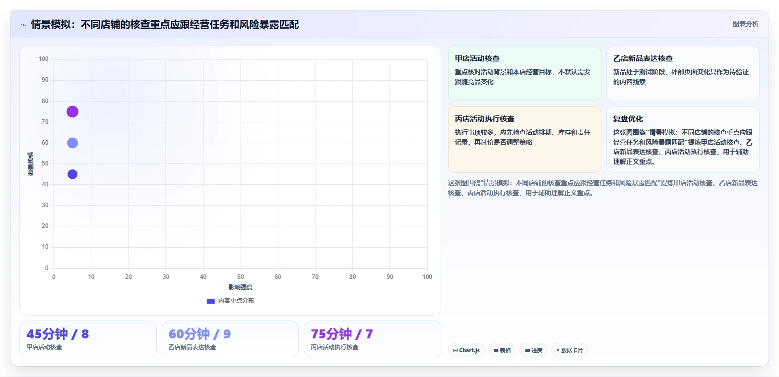Click the 覆盖规模 y-axis label
779x377 pixels.
(31, 164)
